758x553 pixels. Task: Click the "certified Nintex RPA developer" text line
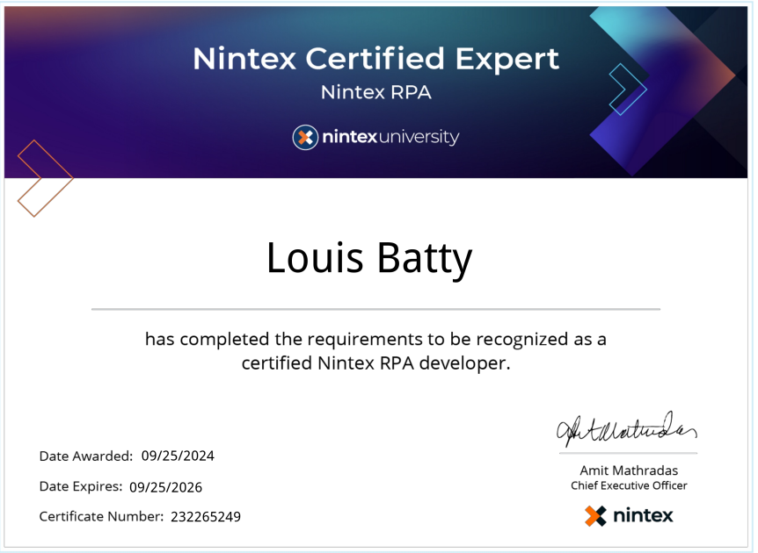pos(375,363)
